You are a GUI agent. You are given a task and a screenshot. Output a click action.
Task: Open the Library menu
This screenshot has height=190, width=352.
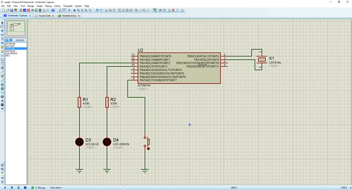point(57,6)
